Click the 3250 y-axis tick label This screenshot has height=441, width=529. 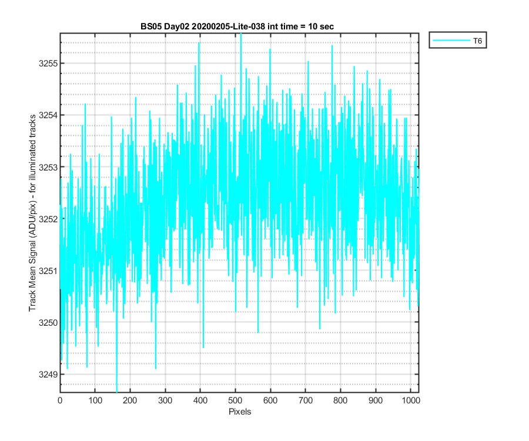click(48, 323)
